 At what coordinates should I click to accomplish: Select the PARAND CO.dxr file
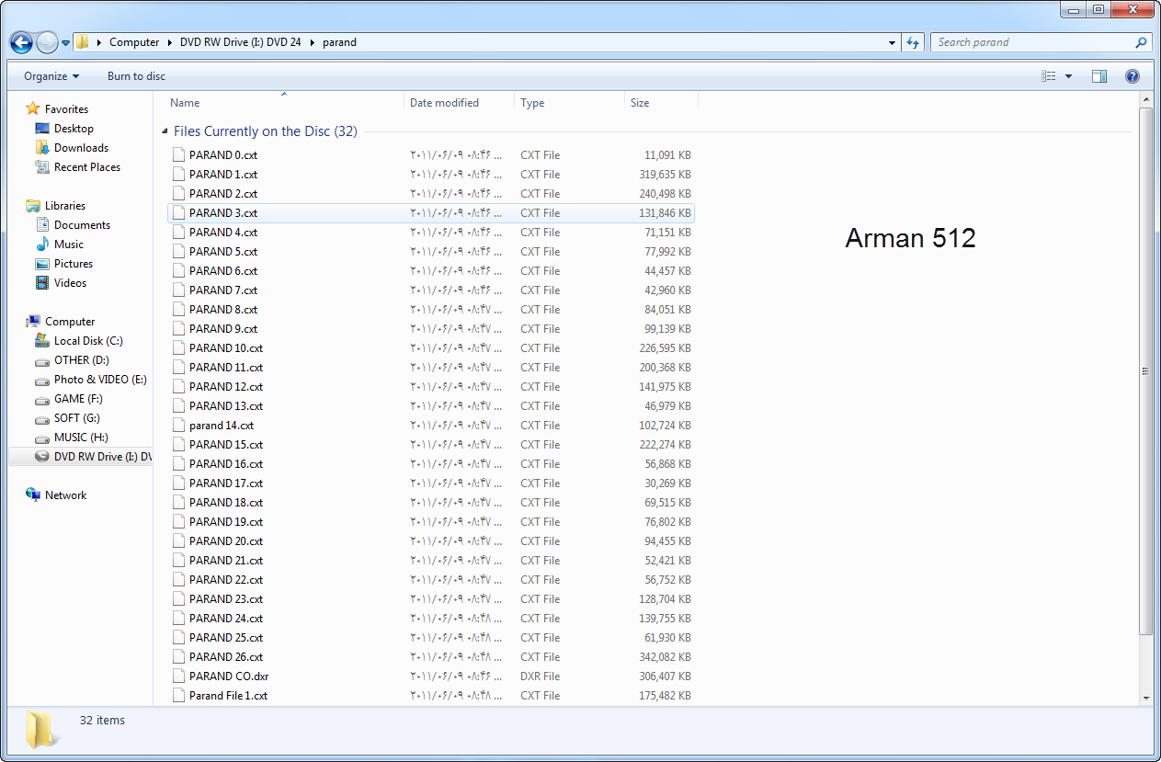229,677
